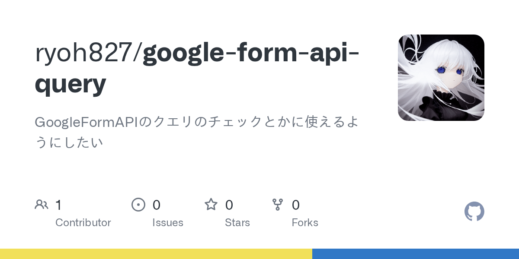Screen dimensions: 519x259
Task: Click the 0 count beside the issues icon
Action: click(157, 205)
